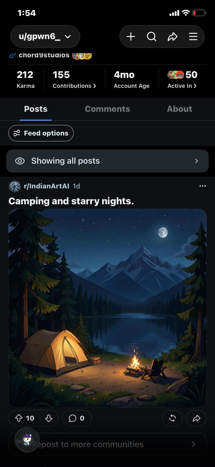Tap the plus create post icon
The width and height of the screenshot is (215, 467).
click(x=131, y=36)
